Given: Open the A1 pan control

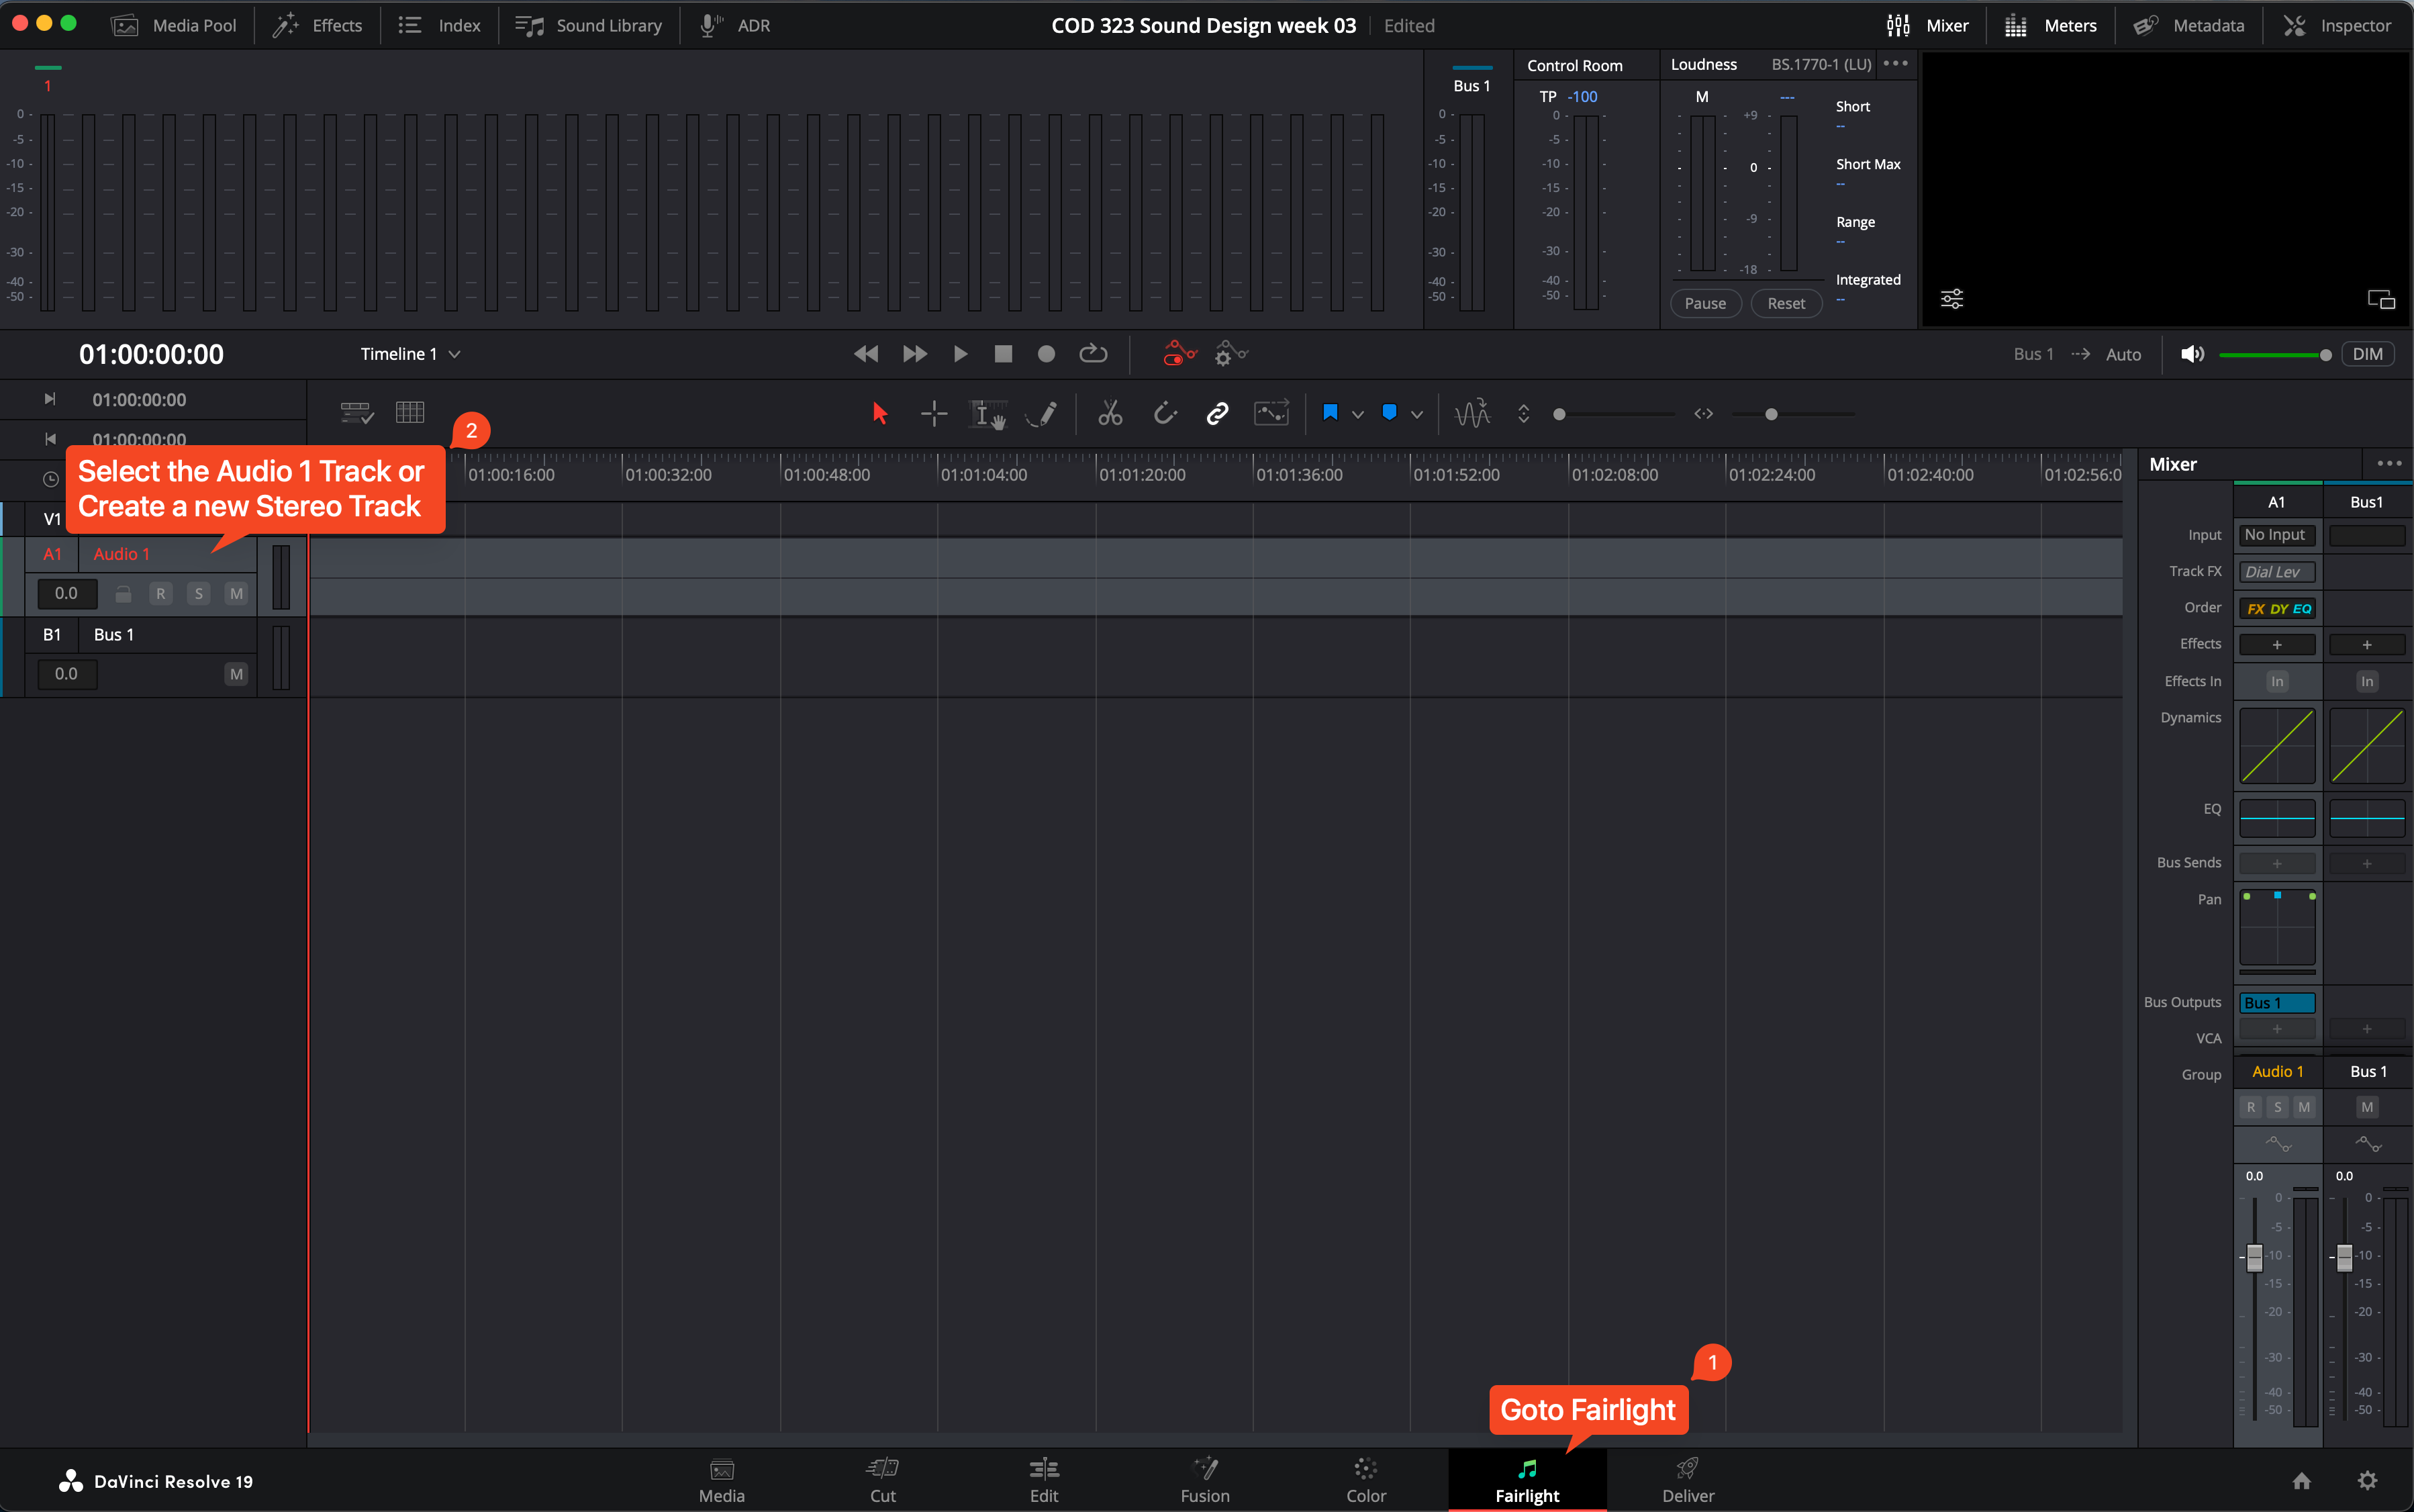Looking at the screenshot, I should pos(2277,927).
